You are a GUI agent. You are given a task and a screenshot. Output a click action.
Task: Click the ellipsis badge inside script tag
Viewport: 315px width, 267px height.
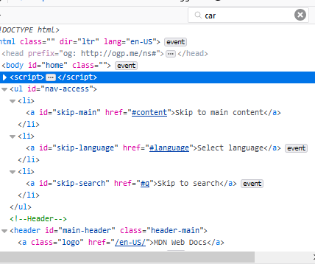point(51,77)
